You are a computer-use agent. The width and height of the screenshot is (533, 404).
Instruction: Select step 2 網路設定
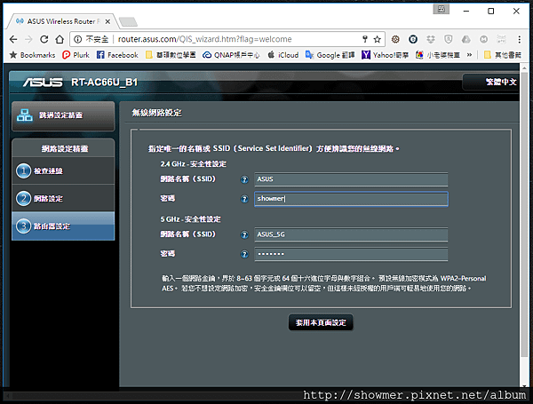click(63, 198)
